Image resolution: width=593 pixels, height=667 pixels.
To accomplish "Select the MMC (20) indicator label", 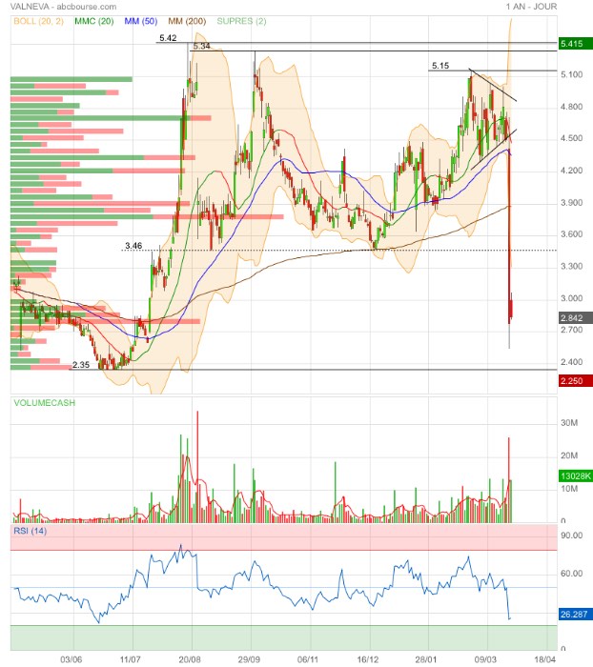I will click(x=94, y=21).
